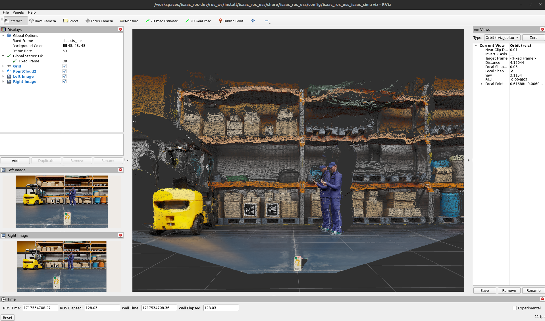545x321 pixels.
Task: Open the view Type dropdown
Action: tap(502, 38)
